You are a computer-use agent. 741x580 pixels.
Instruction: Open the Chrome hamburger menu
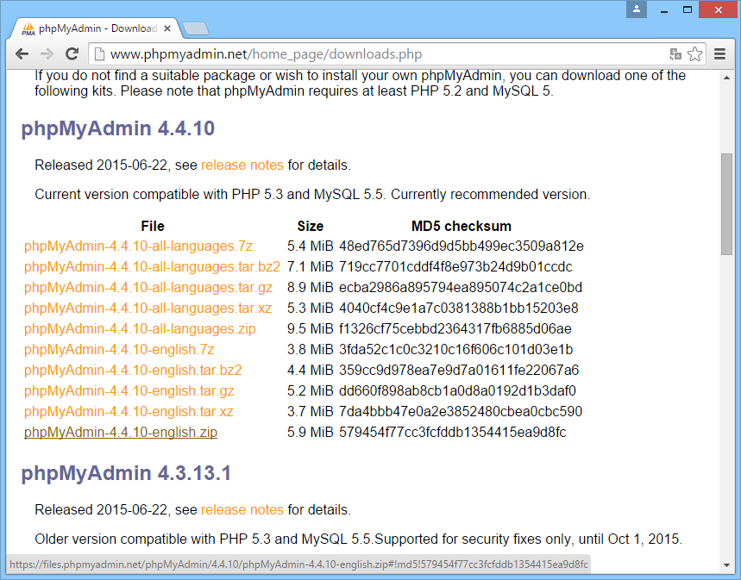[719, 54]
